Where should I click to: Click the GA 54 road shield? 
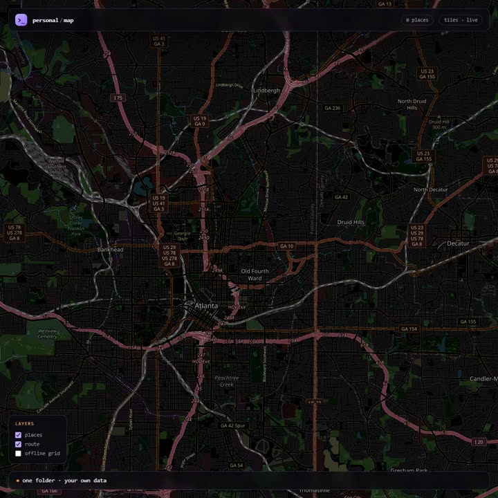[x=237, y=465]
